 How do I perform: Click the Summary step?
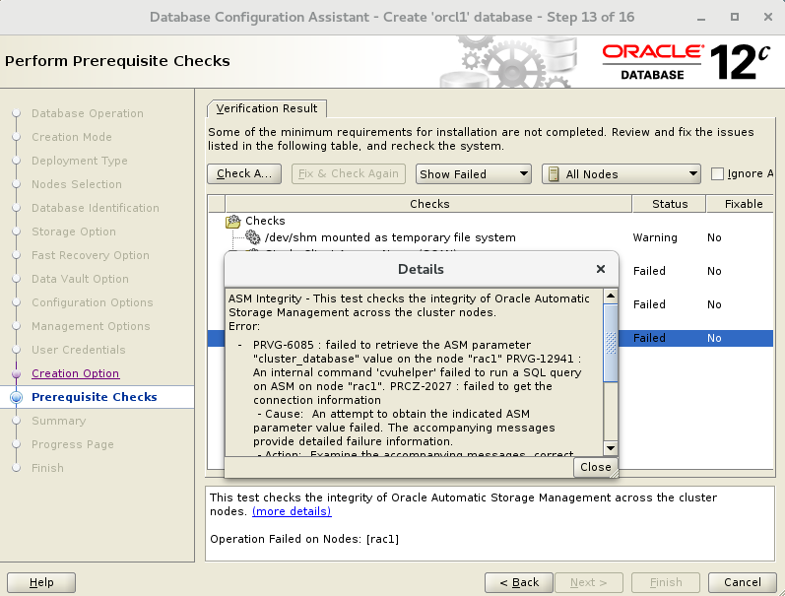(58, 421)
